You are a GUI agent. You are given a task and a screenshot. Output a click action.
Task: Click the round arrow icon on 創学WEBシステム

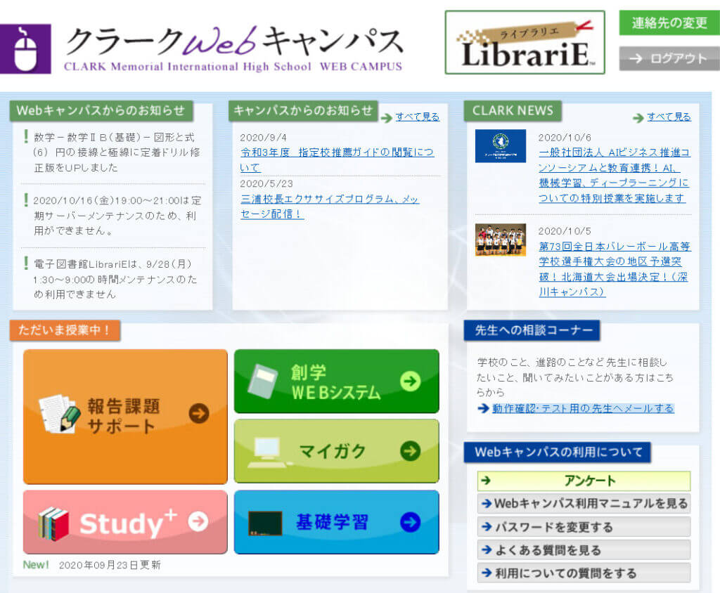coord(410,381)
